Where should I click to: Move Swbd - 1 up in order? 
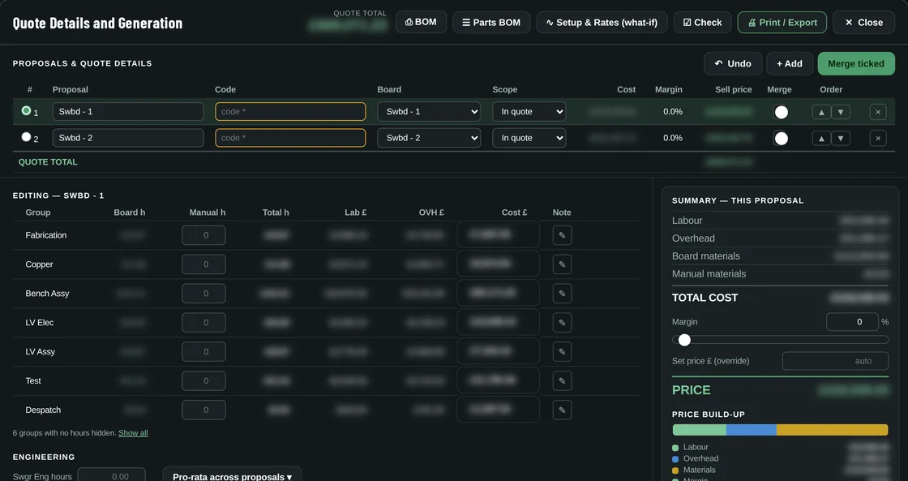(821, 112)
